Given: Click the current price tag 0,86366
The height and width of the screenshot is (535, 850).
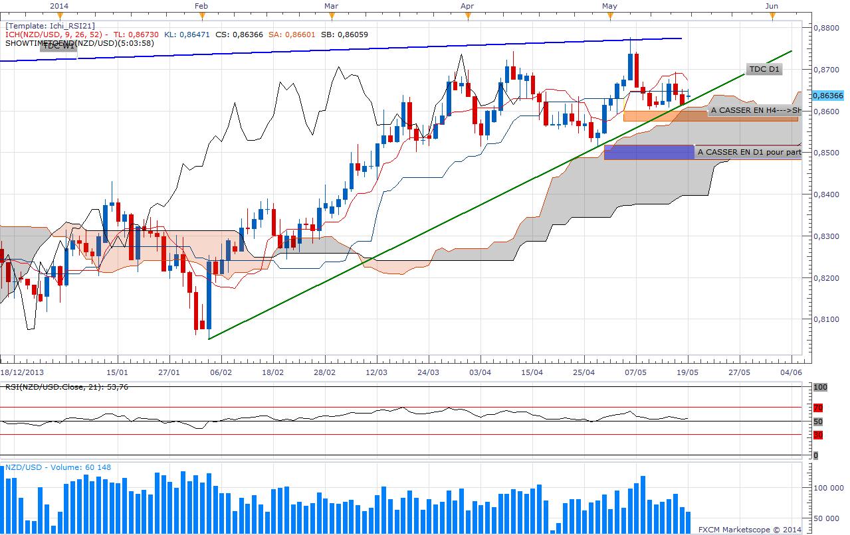Looking at the screenshot, I should coord(827,96).
